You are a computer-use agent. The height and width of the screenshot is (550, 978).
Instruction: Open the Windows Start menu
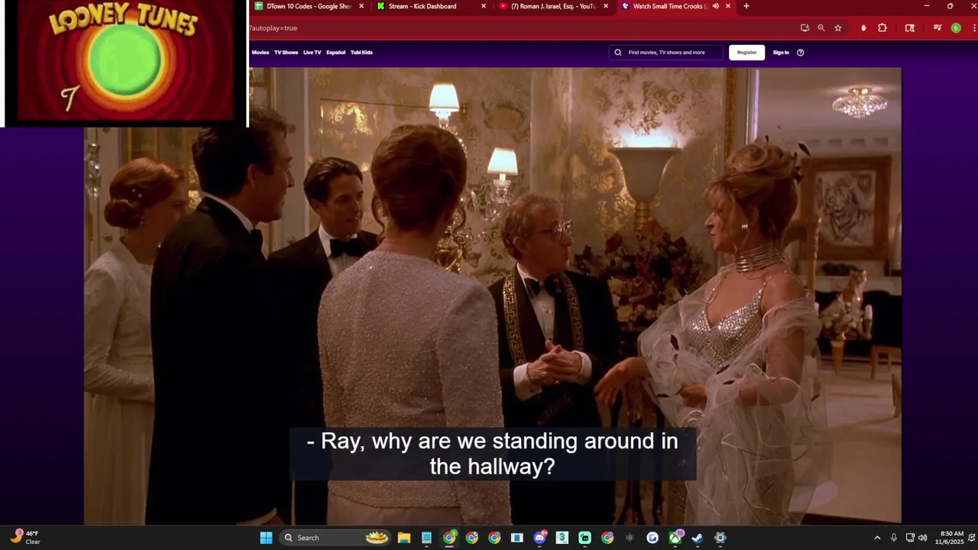(266, 538)
